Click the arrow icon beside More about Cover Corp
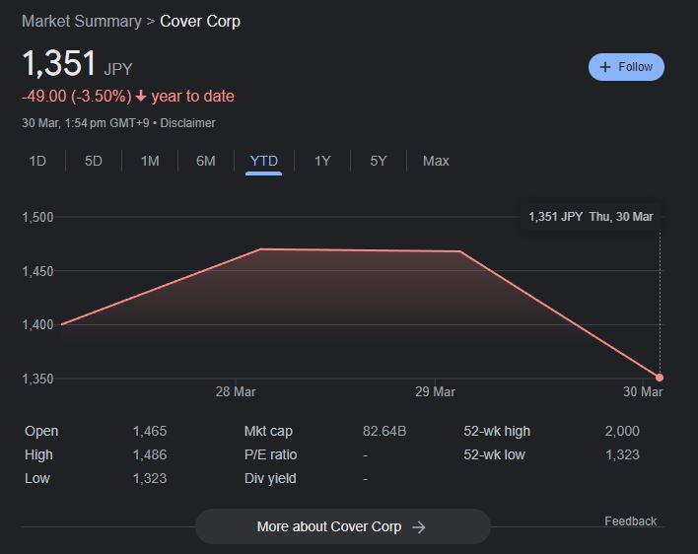 [x=419, y=527]
